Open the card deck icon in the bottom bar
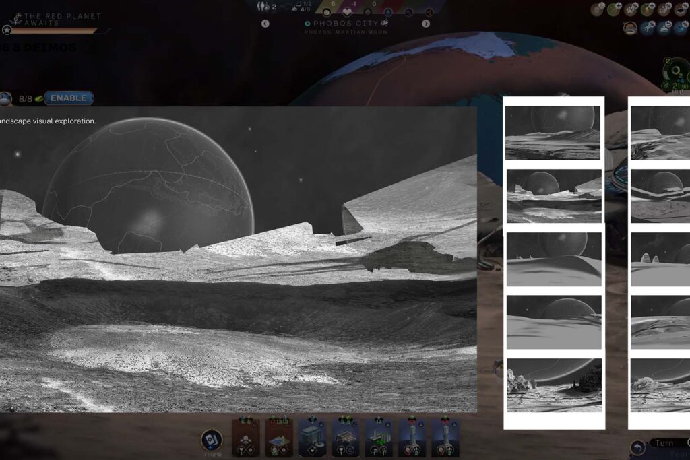Image resolution: width=690 pixels, height=460 pixels. pyautogui.click(x=211, y=440)
